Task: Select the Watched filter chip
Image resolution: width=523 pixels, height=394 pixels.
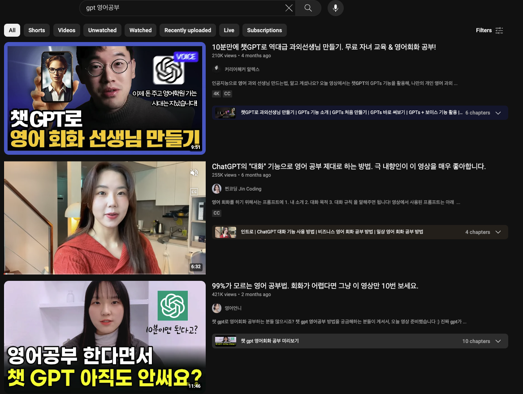Action: coord(140,30)
